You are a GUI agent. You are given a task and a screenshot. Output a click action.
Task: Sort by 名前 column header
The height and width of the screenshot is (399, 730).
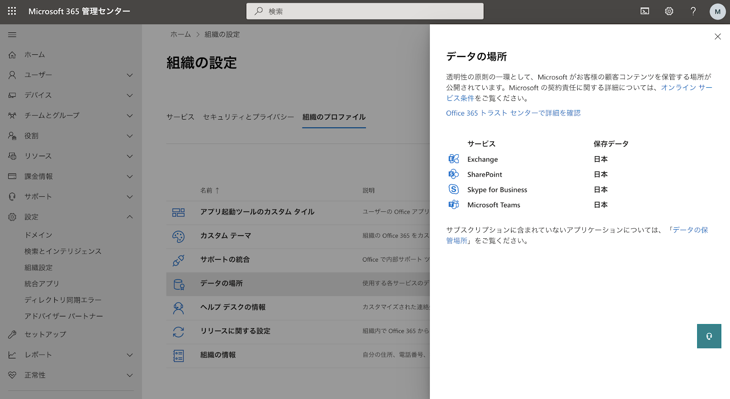[209, 190]
